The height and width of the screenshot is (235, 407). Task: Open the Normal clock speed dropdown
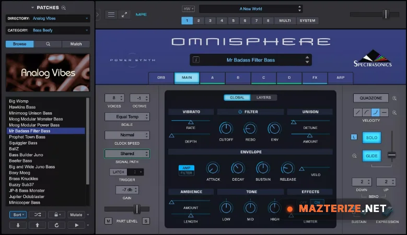127,135
